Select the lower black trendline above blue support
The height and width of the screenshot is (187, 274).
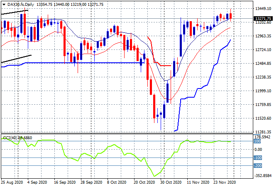coord(16,59)
